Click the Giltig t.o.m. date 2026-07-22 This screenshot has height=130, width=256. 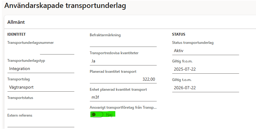(205, 88)
